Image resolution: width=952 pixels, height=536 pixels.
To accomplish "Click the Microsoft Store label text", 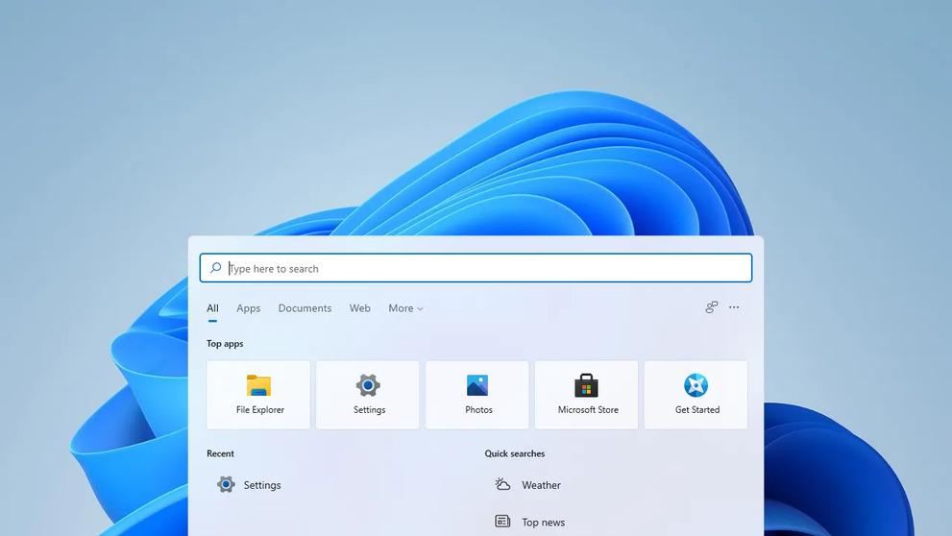I will (x=588, y=410).
